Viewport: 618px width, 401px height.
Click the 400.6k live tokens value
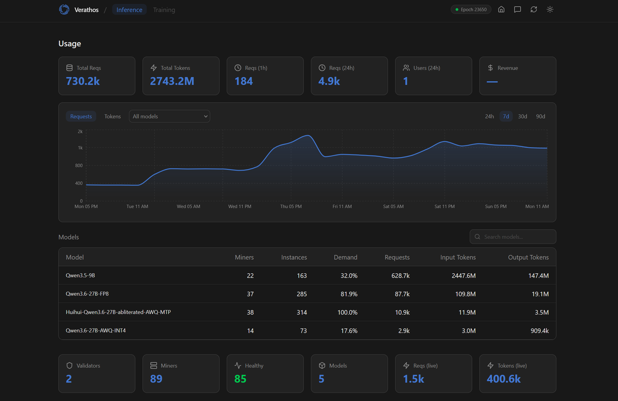coord(504,379)
